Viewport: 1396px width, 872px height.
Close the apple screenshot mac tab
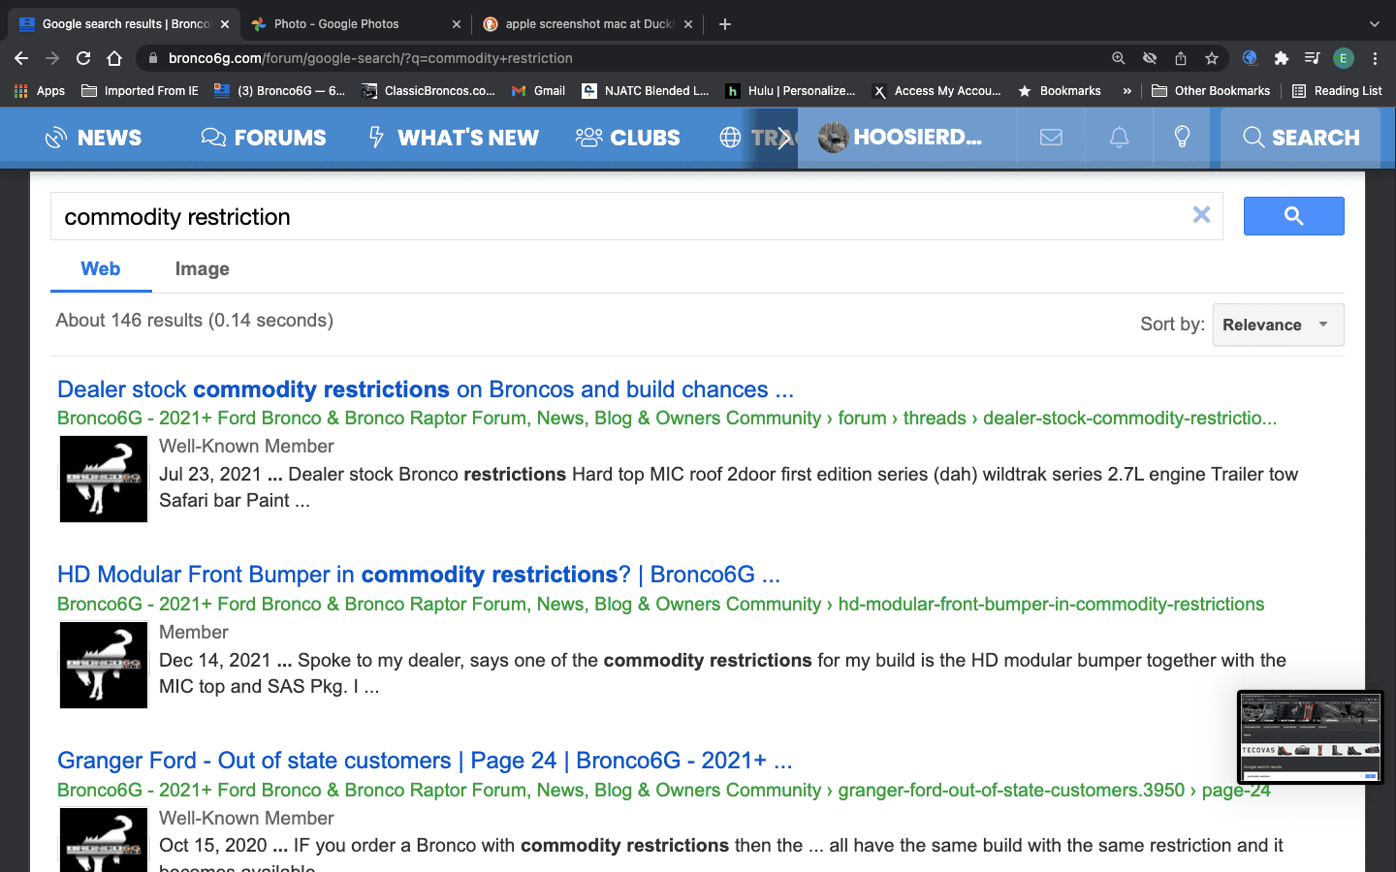(688, 24)
